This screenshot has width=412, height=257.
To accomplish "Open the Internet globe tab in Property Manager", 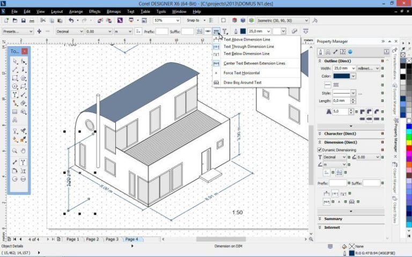I will (350, 52).
